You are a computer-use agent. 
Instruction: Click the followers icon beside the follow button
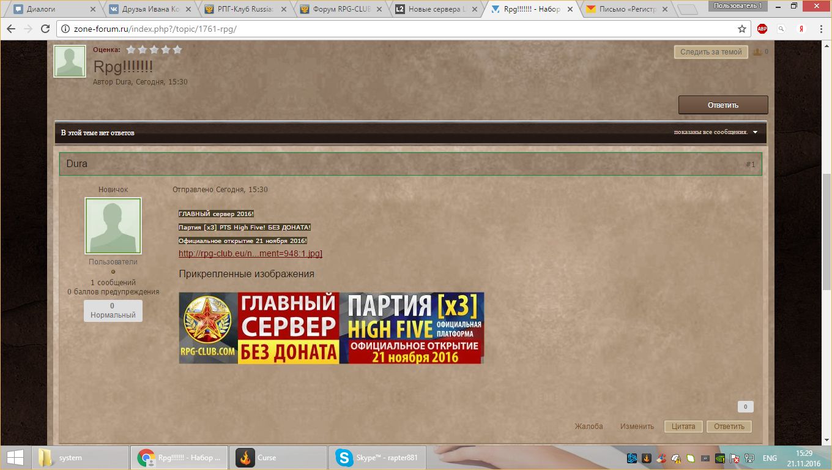757,52
